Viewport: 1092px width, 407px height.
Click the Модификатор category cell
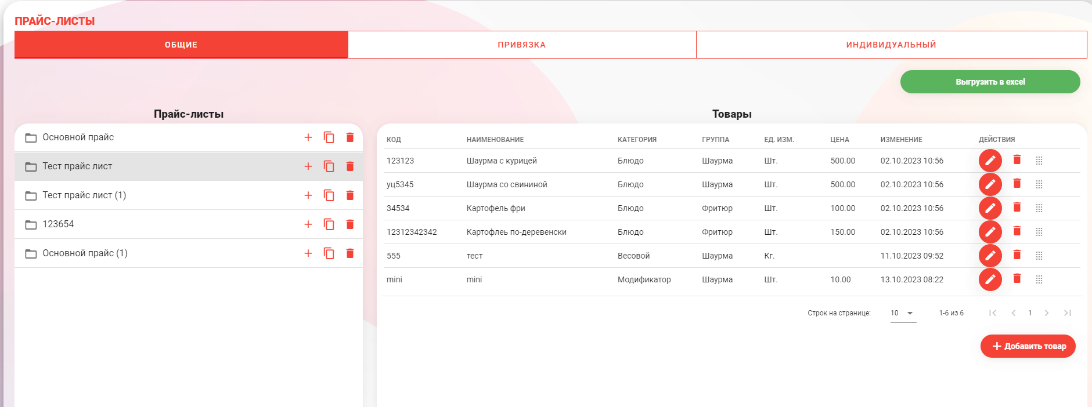point(644,279)
